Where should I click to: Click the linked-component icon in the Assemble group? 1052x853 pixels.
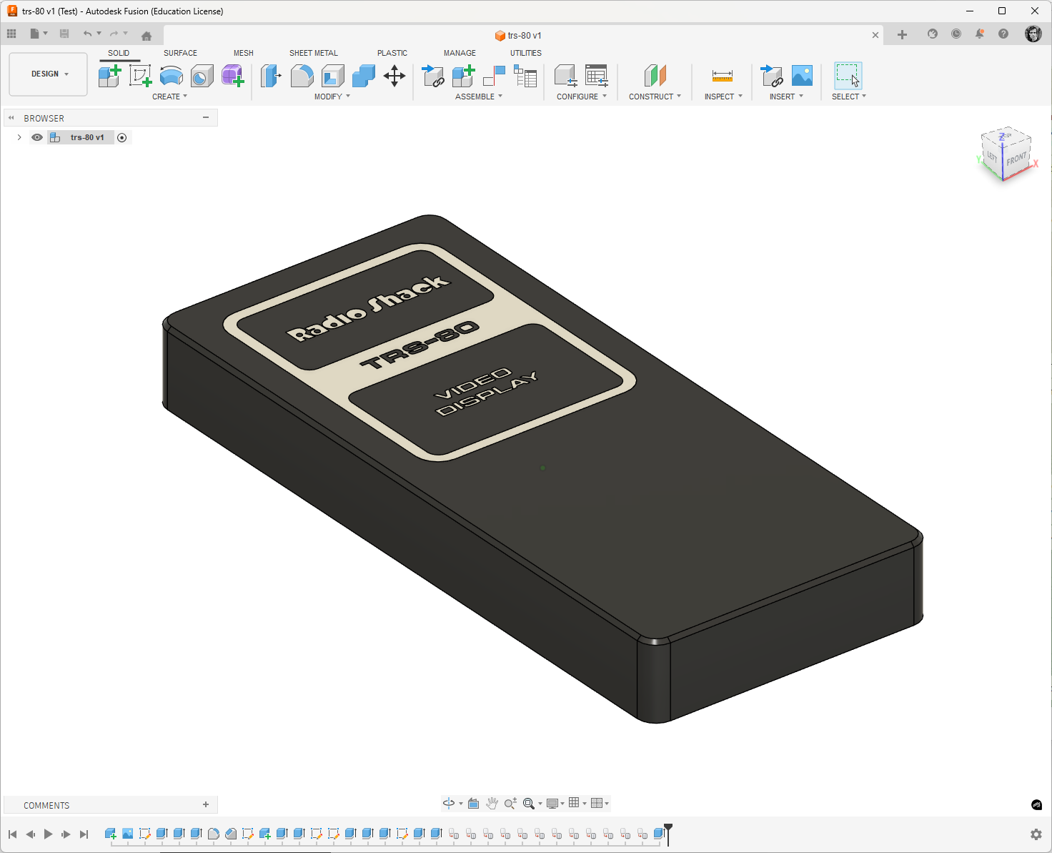[433, 76]
